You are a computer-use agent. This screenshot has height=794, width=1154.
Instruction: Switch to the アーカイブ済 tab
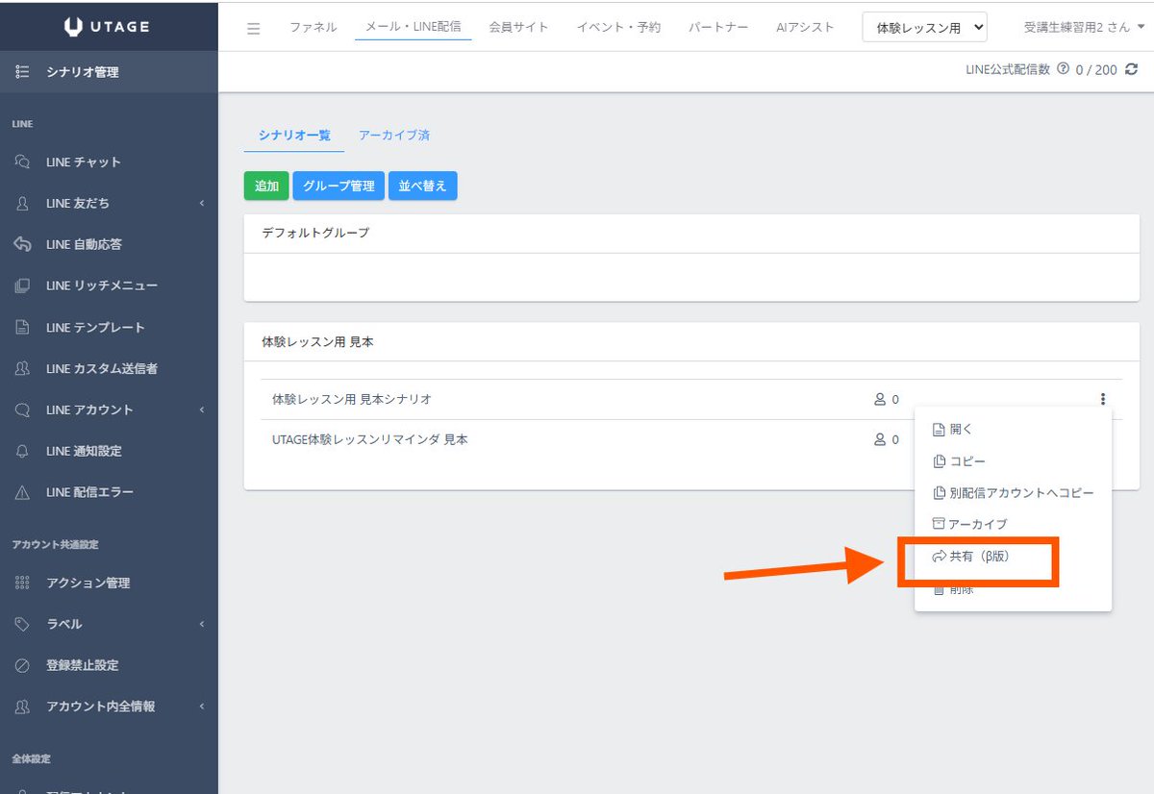(394, 136)
